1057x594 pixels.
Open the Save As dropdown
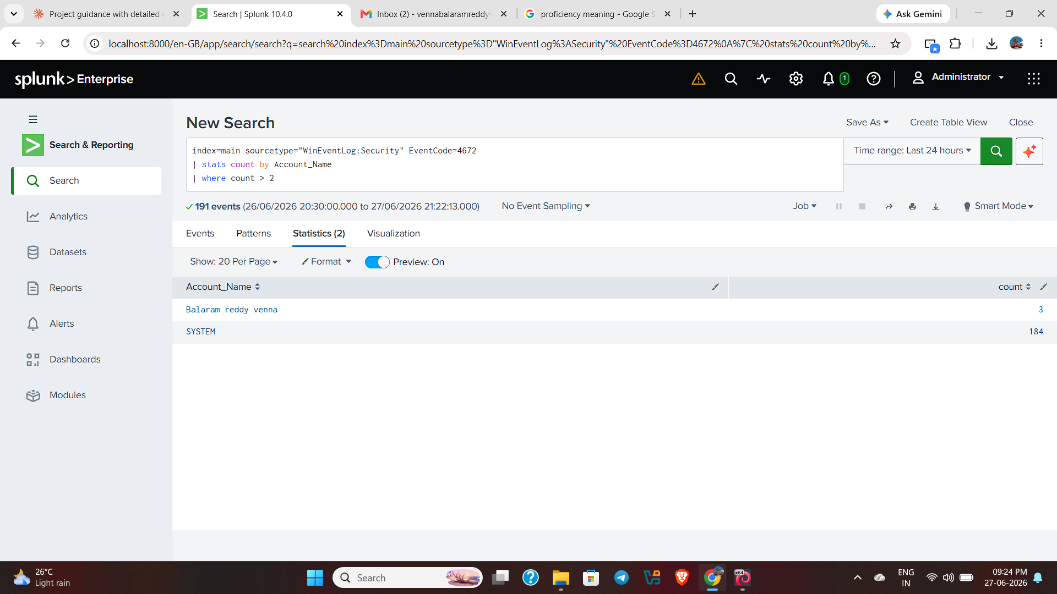[x=867, y=122]
